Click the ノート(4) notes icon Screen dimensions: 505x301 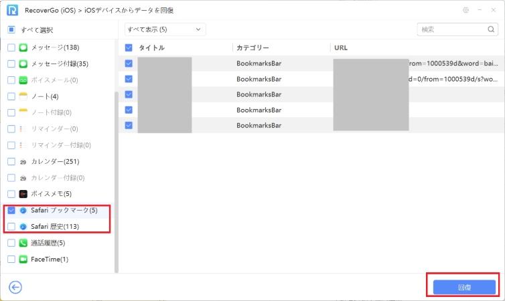pyautogui.click(x=23, y=96)
